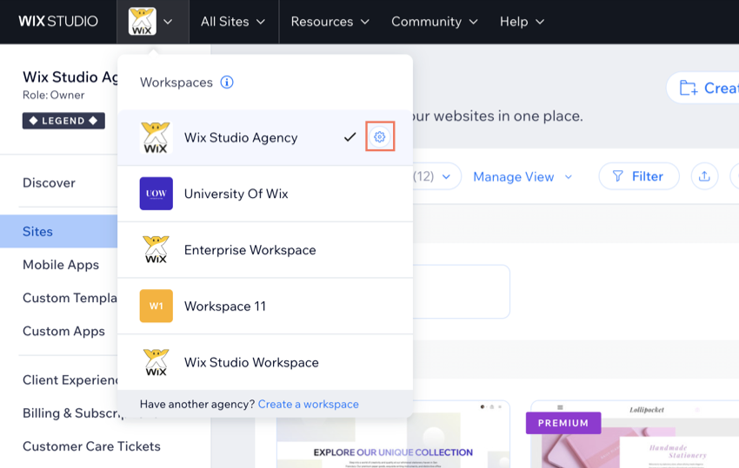The image size is (739, 468).
Task: Open the Resources menu
Action: pos(330,22)
